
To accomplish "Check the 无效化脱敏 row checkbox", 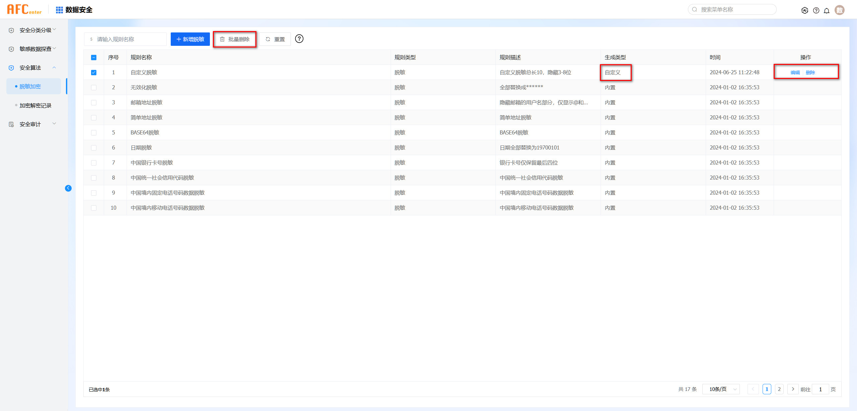I will point(94,88).
